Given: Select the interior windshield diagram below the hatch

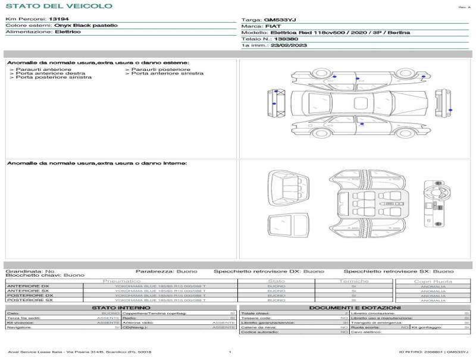Looking at the screenshot, I should point(289,226).
